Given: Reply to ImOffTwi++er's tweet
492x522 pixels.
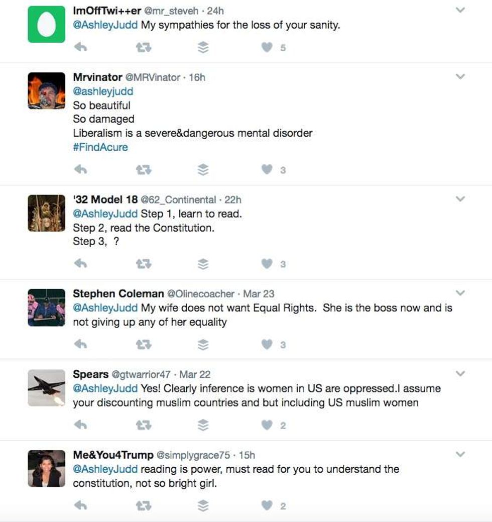Looking at the screenshot, I should click(x=80, y=47).
